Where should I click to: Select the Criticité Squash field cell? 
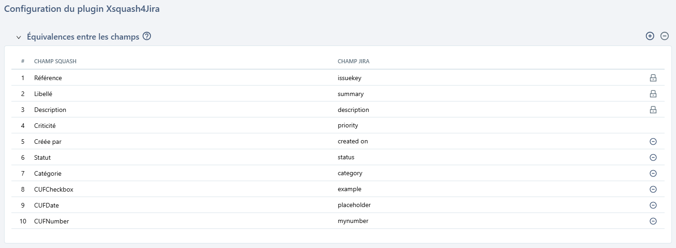(x=45, y=126)
